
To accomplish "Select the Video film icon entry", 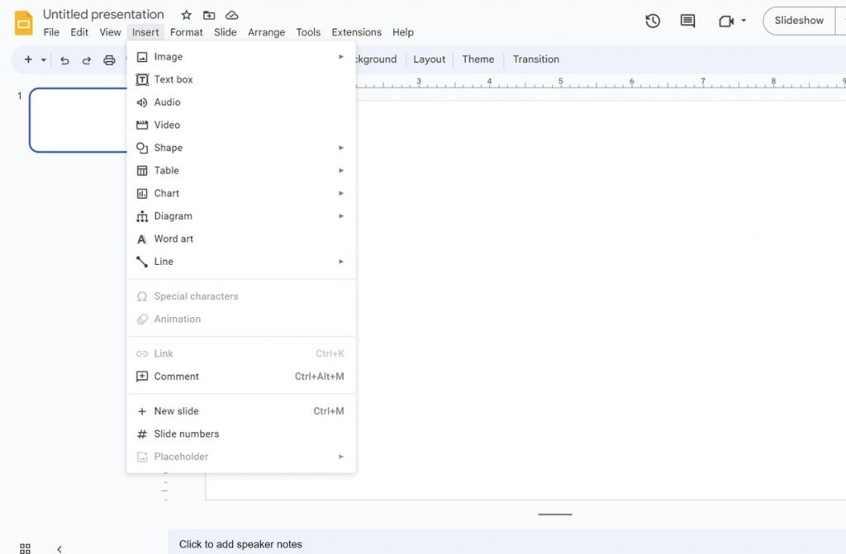I will (x=142, y=125).
